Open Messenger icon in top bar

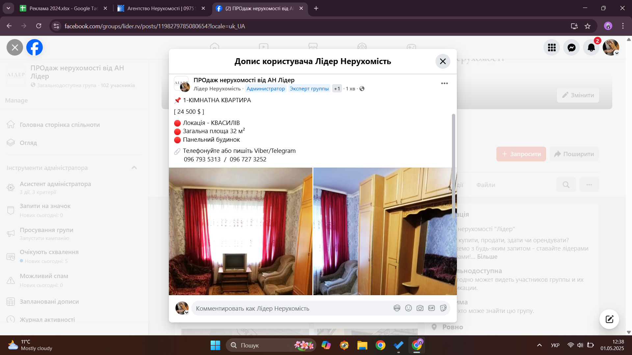(x=571, y=48)
